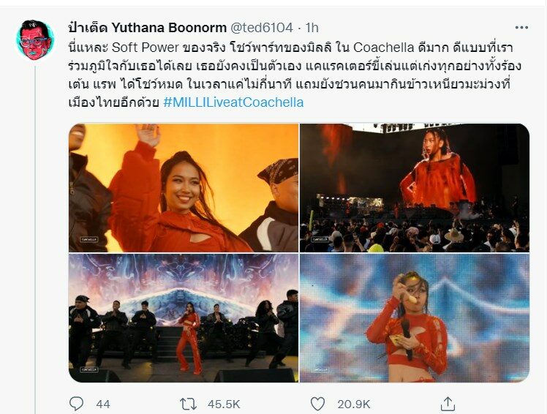Like the tweet with the heart icon

pyautogui.click(x=317, y=404)
